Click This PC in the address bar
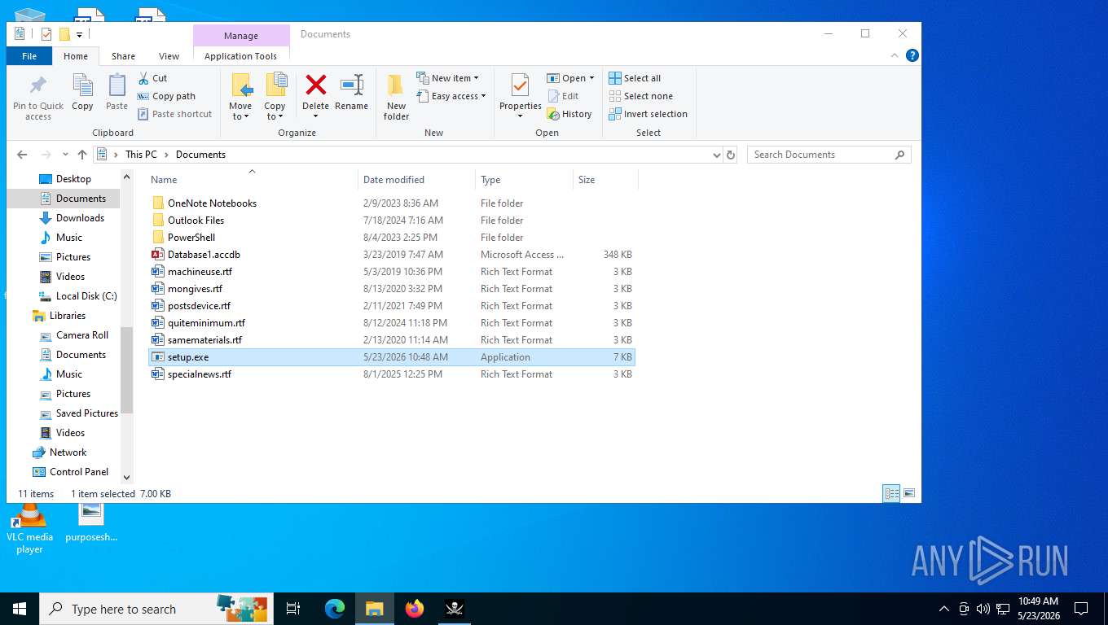 [x=141, y=155]
